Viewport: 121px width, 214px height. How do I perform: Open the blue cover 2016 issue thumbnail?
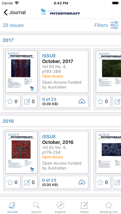(x=108, y=153)
